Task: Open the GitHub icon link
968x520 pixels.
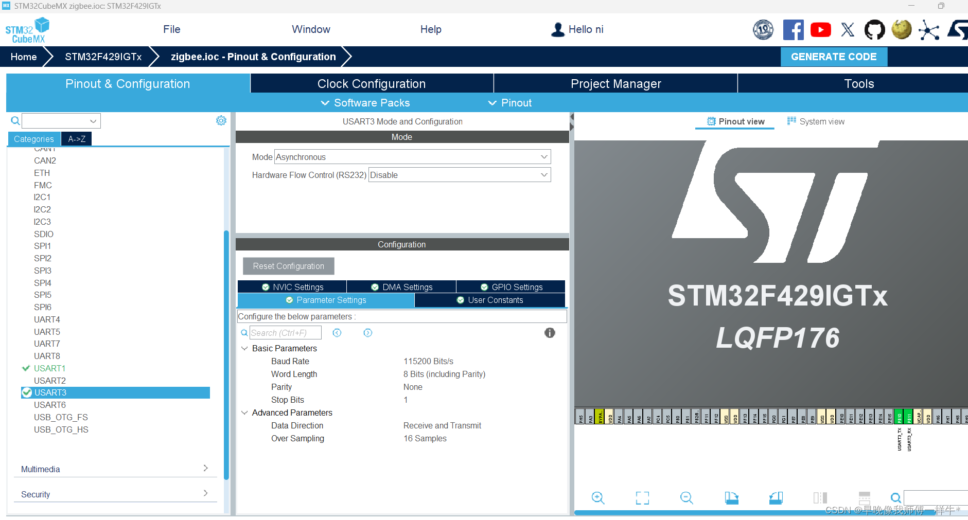Action: click(x=874, y=30)
